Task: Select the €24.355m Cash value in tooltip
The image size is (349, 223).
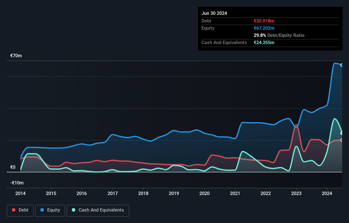Action: click(x=264, y=42)
